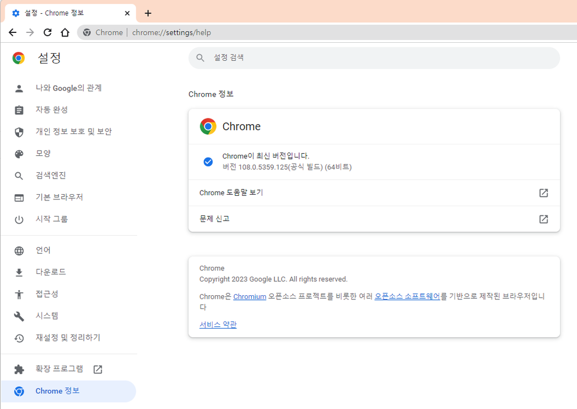Click the palette icon for 모양
The image size is (577, 409).
(18, 154)
